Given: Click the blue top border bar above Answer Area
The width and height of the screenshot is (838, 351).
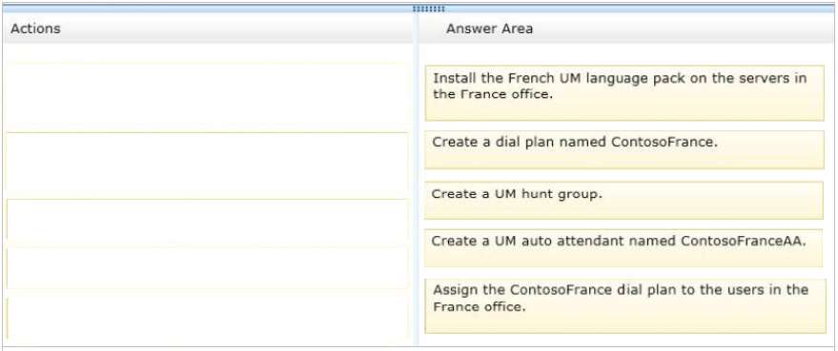Looking at the screenshot, I should point(641,10).
